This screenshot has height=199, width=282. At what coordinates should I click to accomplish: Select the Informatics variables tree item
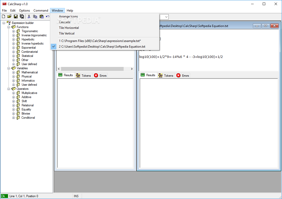coord(28,81)
